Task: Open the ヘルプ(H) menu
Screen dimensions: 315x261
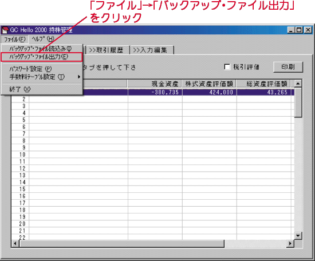Action: point(43,39)
